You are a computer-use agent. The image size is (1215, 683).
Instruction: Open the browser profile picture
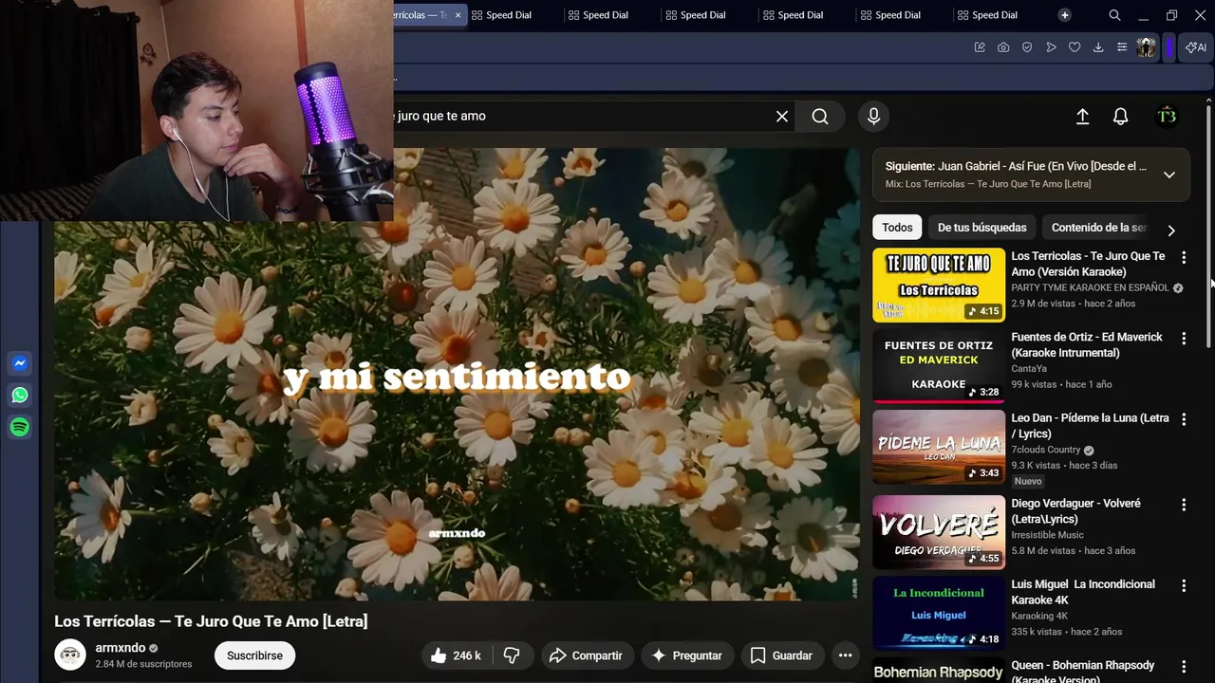(x=1147, y=47)
